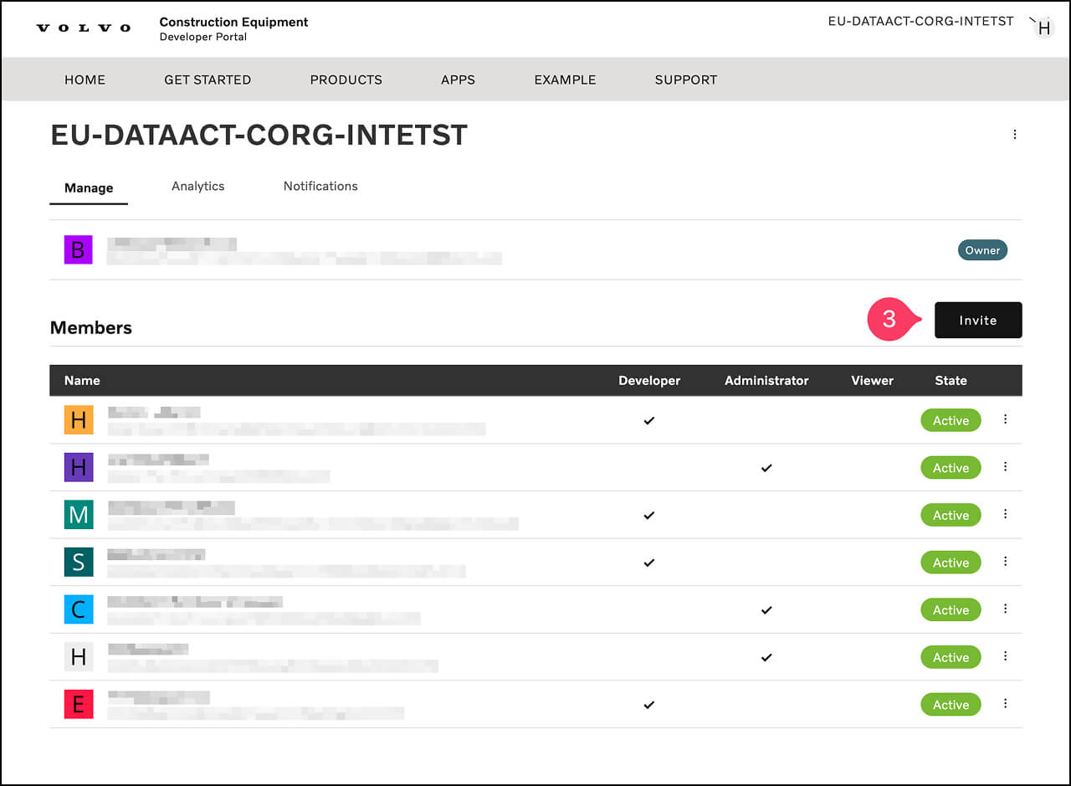Click the green Active state badge for member S

[x=951, y=563]
